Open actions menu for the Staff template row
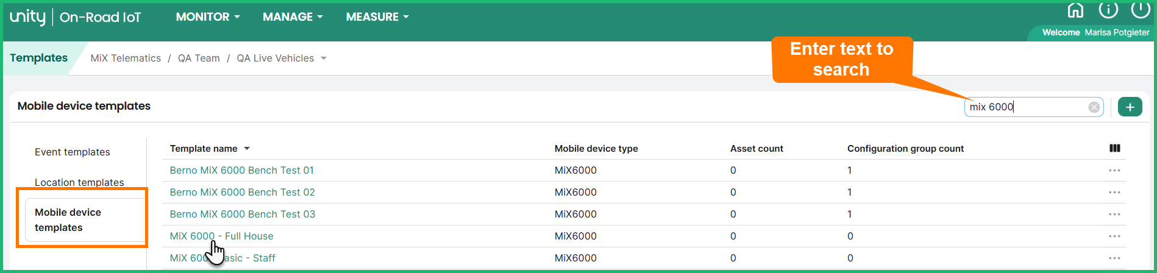The width and height of the screenshot is (1157, 273). [x=1115, y=258]
